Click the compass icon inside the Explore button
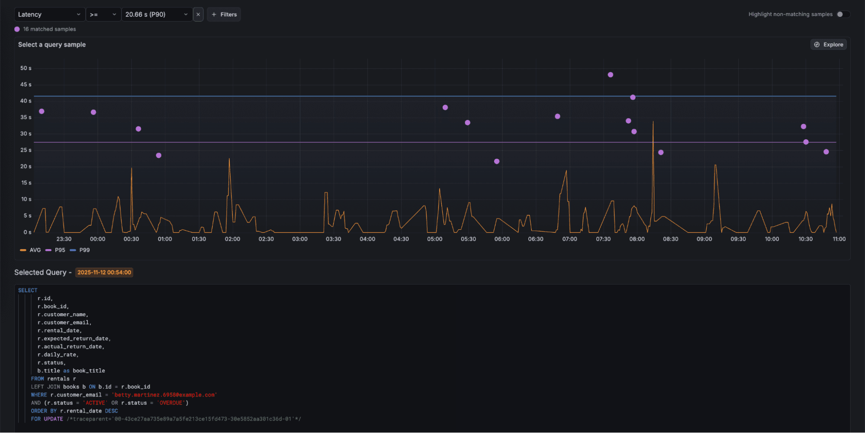This screenshot has width=865, height=433. (x=817, y=44)
